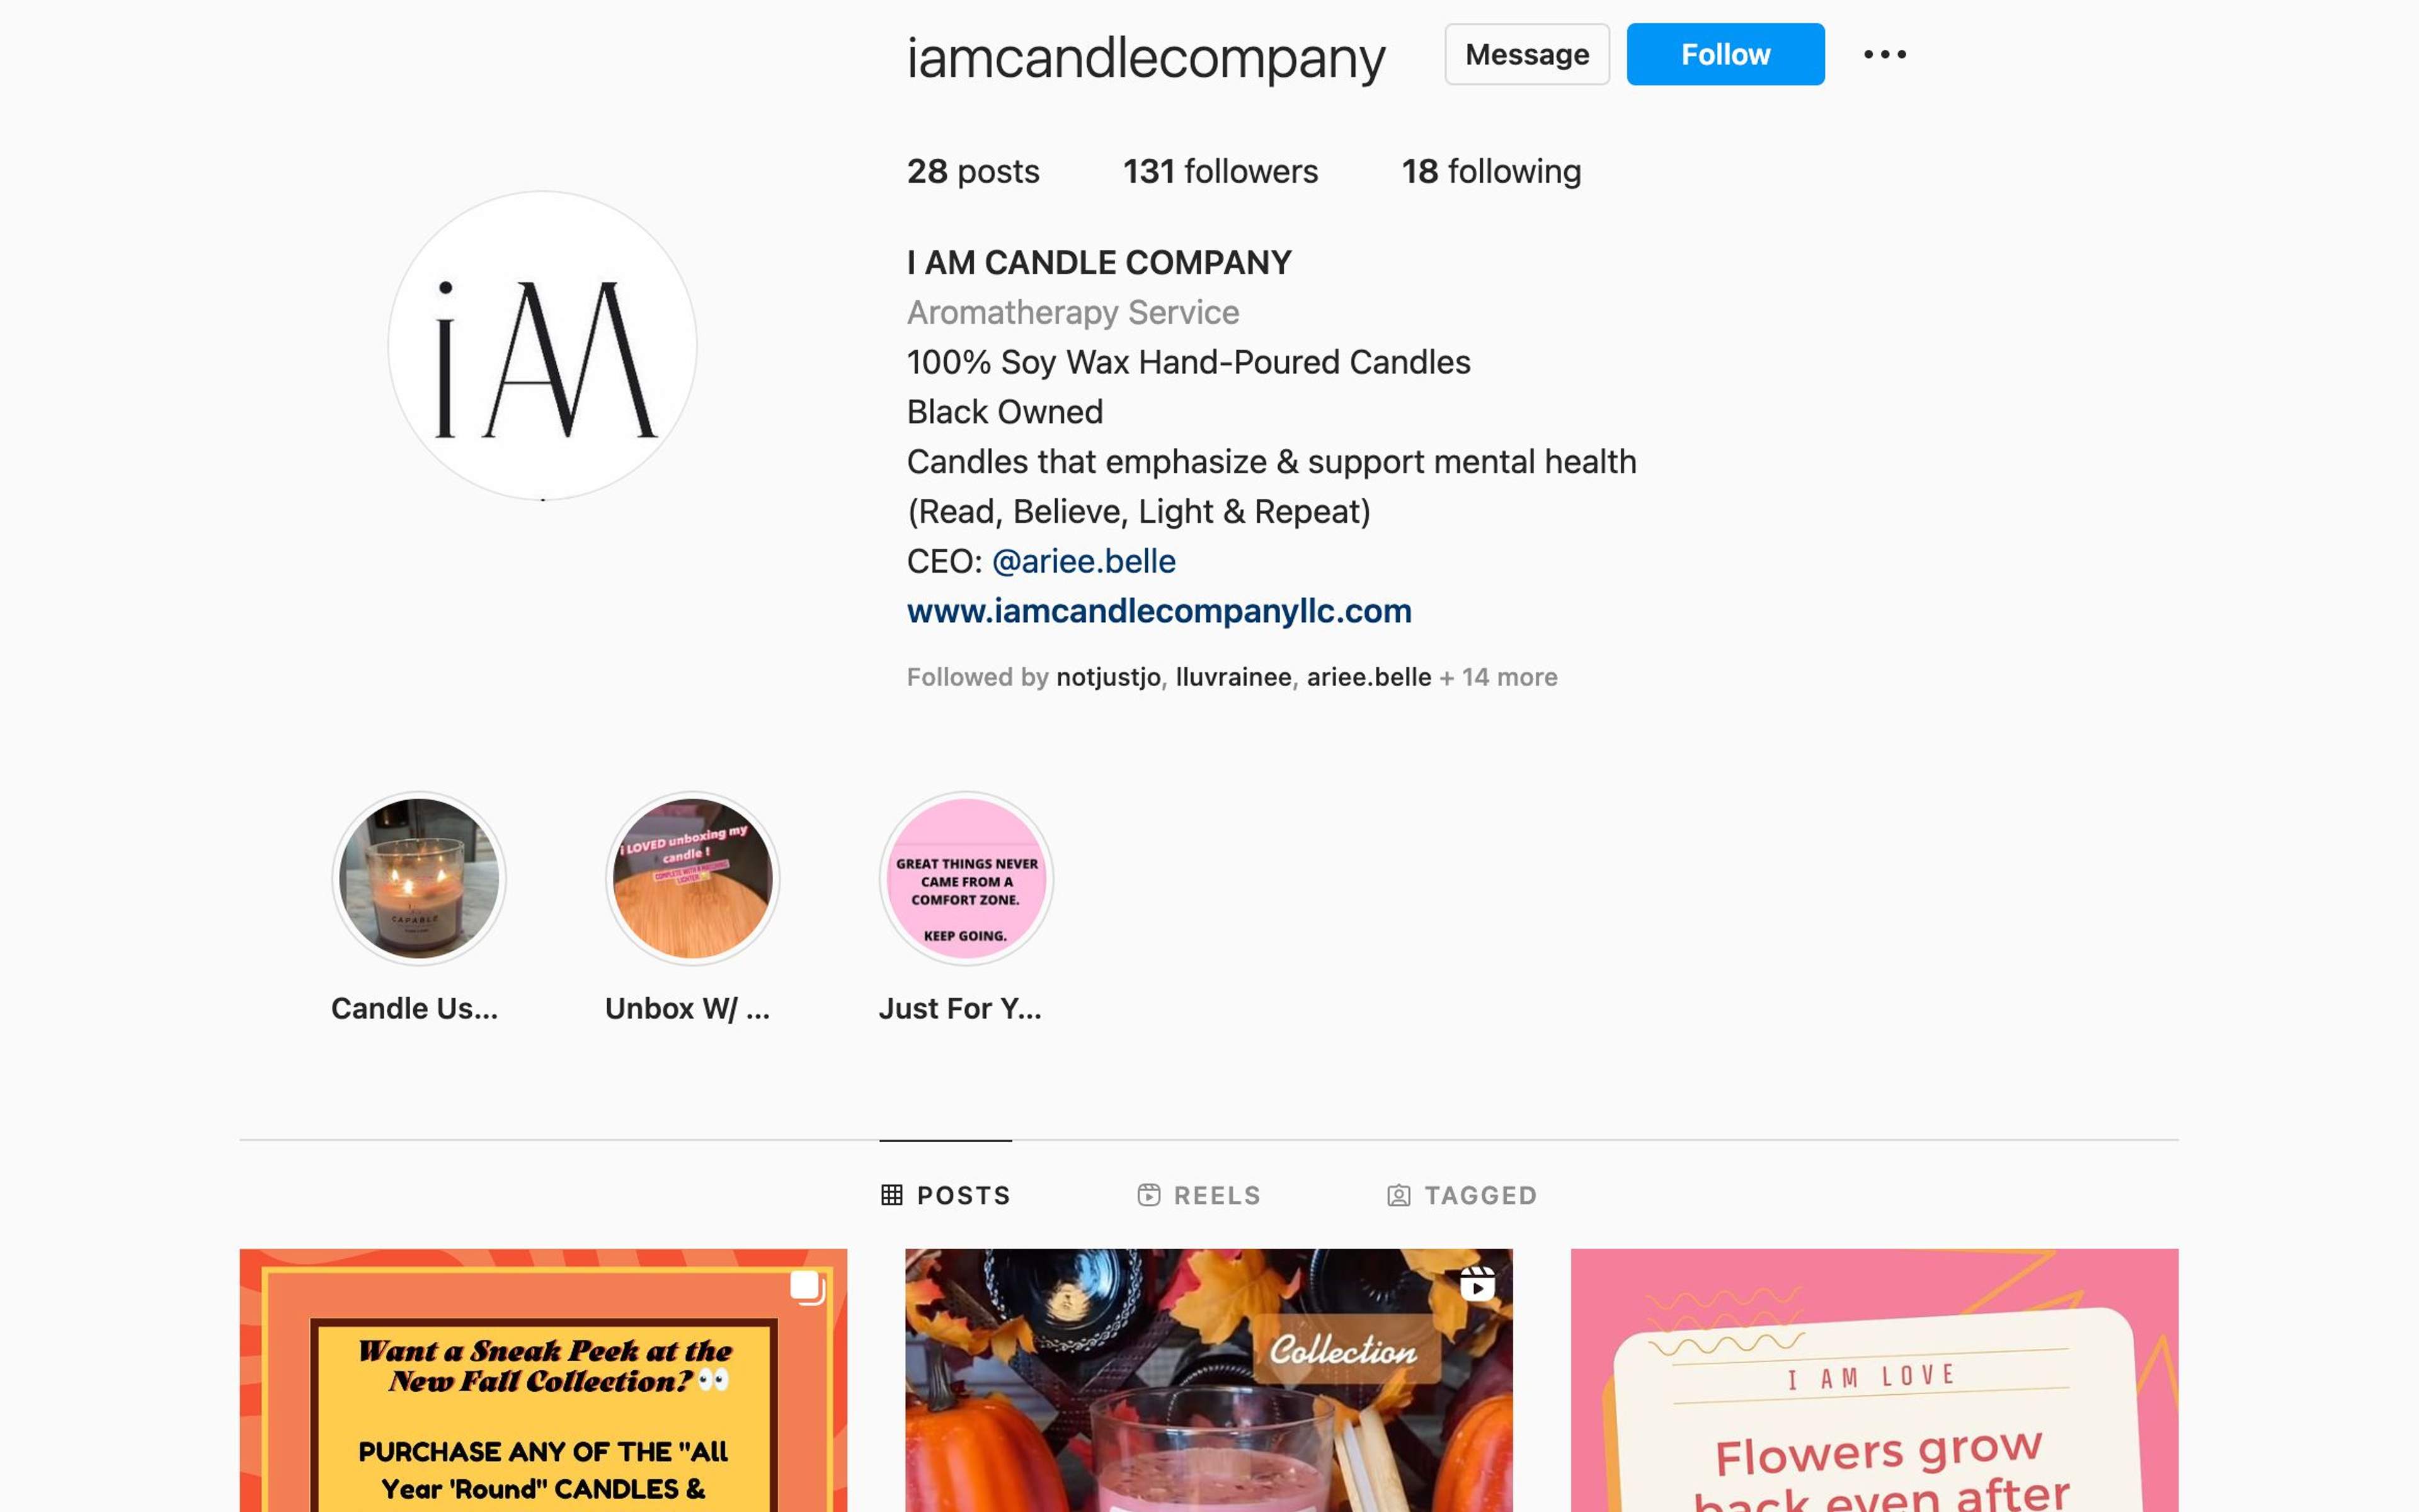Open notjustjo's profile from Followed by
Image resolution: width=2419 pixels, height=1512 pixels.
[x=1107, y=677]
